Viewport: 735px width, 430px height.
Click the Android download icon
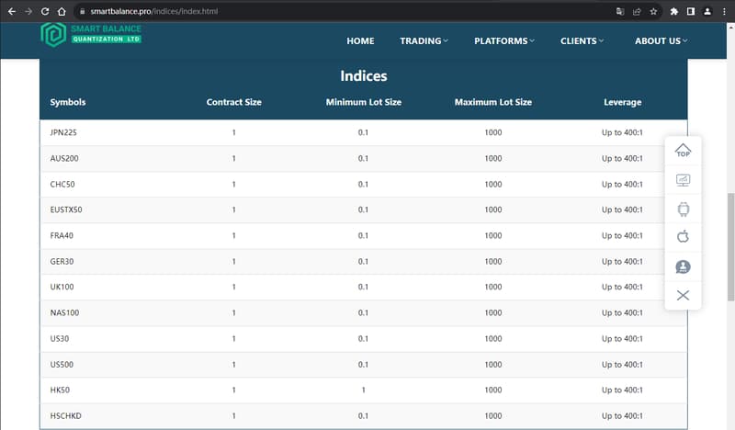coord(683,209)
